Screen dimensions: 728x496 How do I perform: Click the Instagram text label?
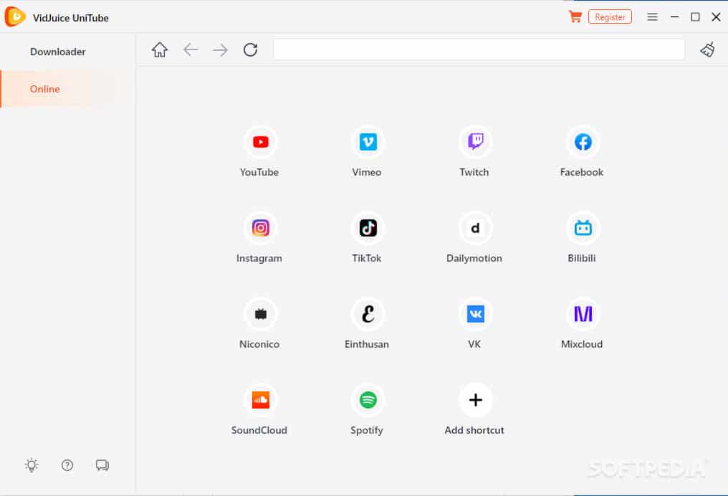click(x=259, y=258)
